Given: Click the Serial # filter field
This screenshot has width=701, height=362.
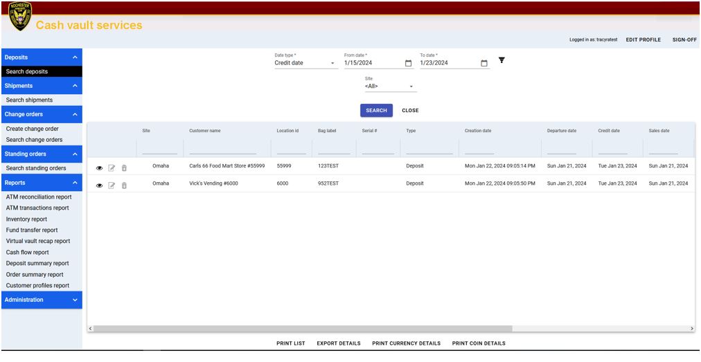Looking at the screenshot, I should pyautogui.click(x=378, y=150).
